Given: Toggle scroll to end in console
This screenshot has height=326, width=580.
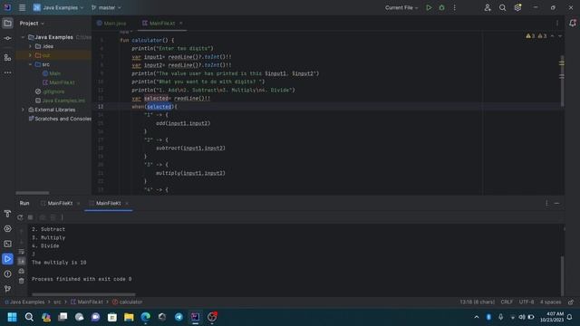Looking at the screenshot, I should click(22, 262).
